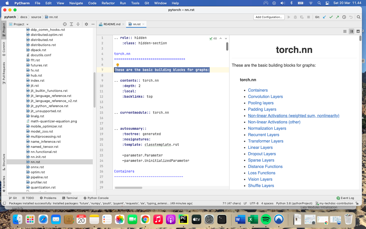The image size is (366, 229).
Task: Open the TODO tool window
Action: coord(28,198)
